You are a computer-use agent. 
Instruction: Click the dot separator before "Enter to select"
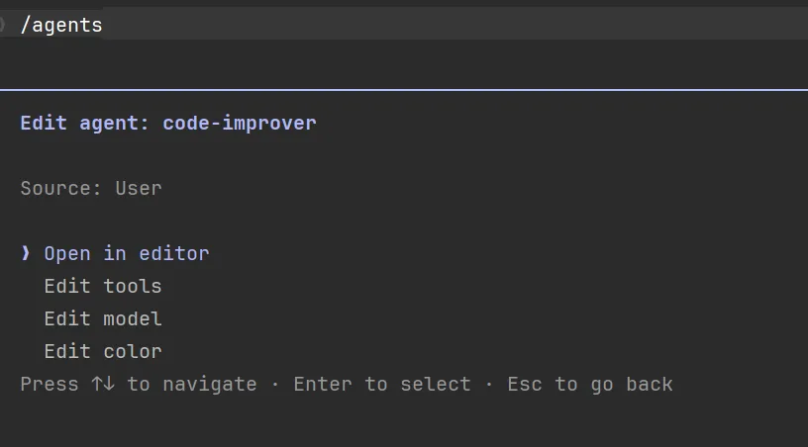[275, 384]
